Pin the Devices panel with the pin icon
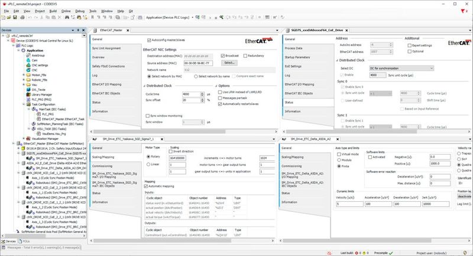The width and height of the screenshot is (473, 256). click(x=78, y=30)
